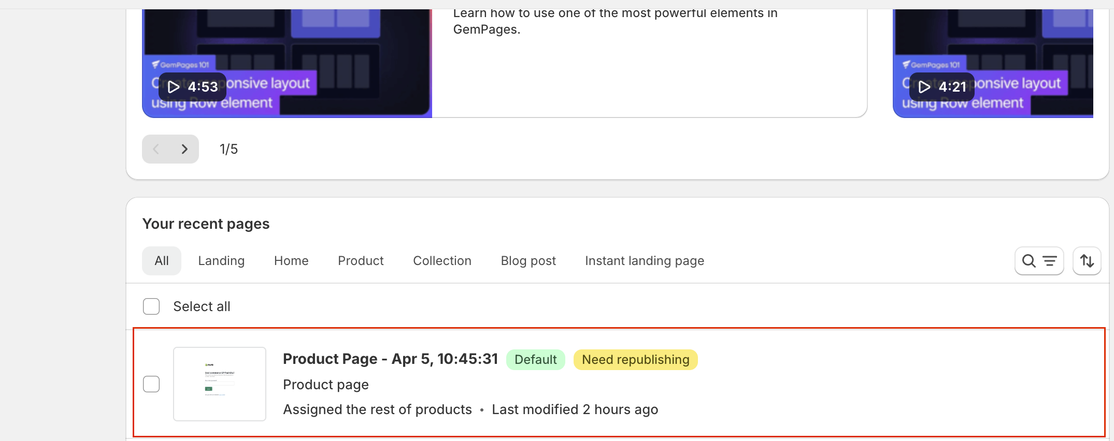Open the Collection tab
This screenshot has width=1114, height=441.
[x=442, y=261]
